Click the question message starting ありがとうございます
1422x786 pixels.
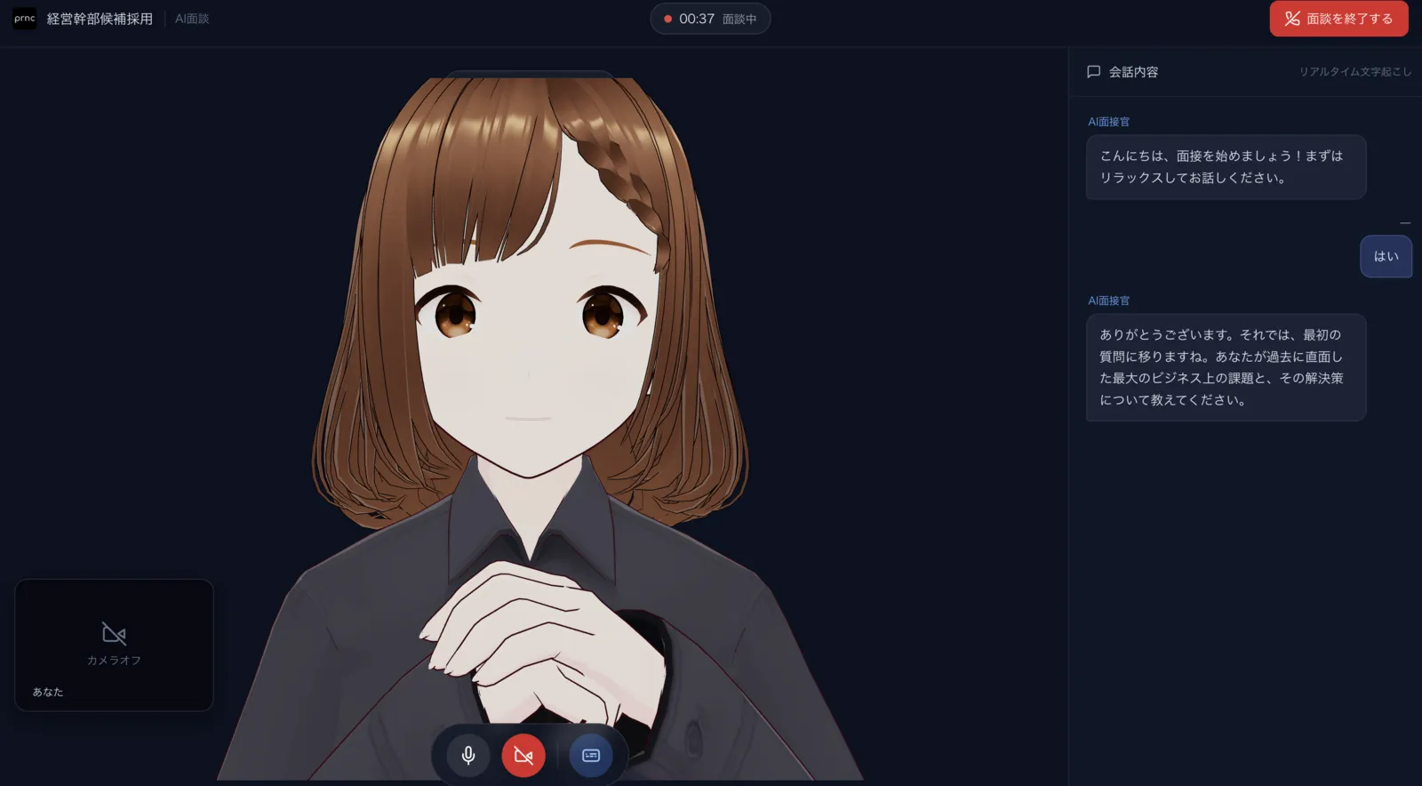point(1226,367)
